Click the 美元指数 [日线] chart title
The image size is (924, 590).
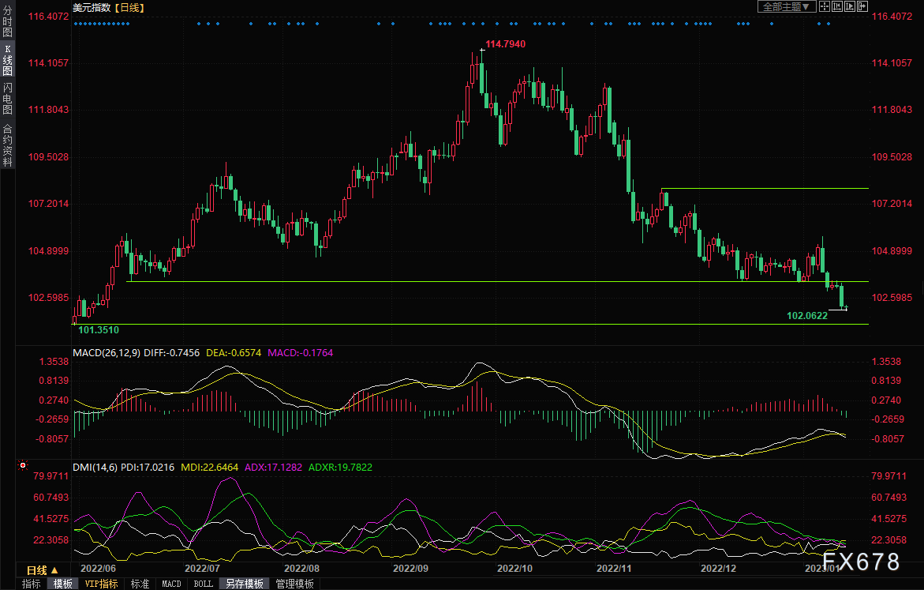[108, 8]
